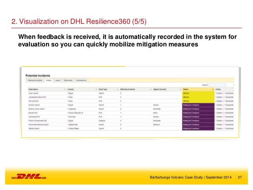Image resolution: width=253 pixels, height=190 pixels.
Task: Select the Busan Port node name
Action: [33, 113]
